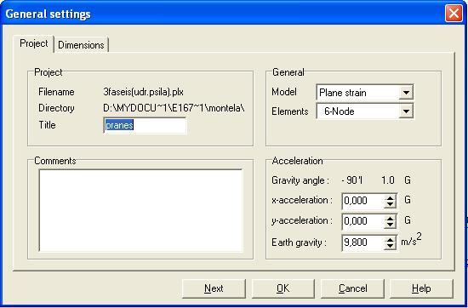Open Help for General settings
Image resolution: width=468 pixels, height=308 pixels.
point(421,288)
